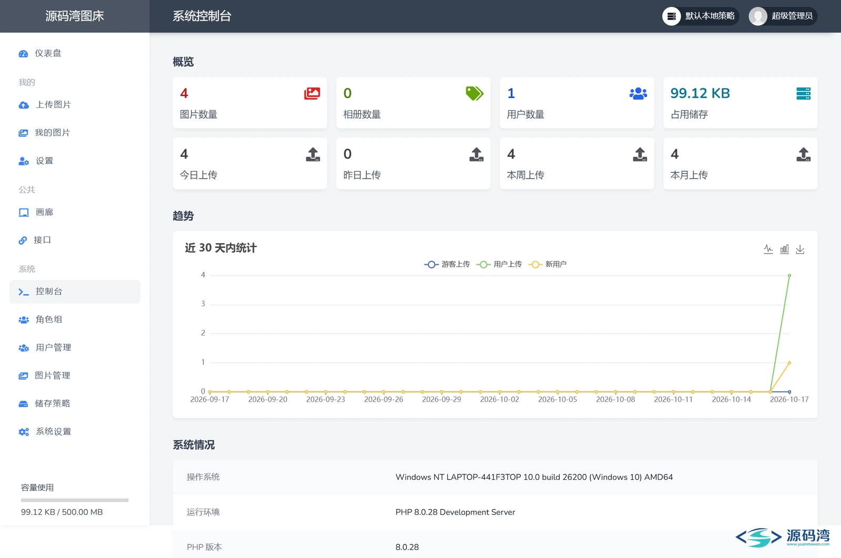Open 储存策略 storage strategies
Screen dimensions: 841x558
[x=75, y=404]
